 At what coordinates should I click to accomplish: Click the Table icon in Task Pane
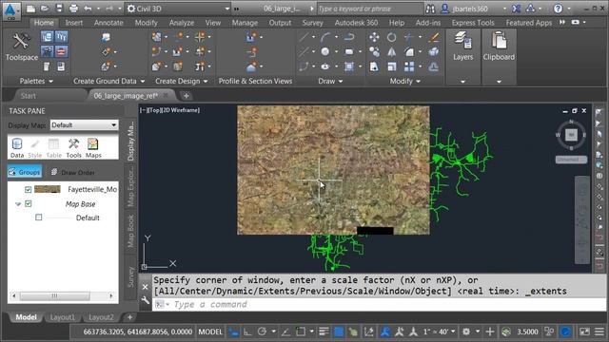point(53,148)
